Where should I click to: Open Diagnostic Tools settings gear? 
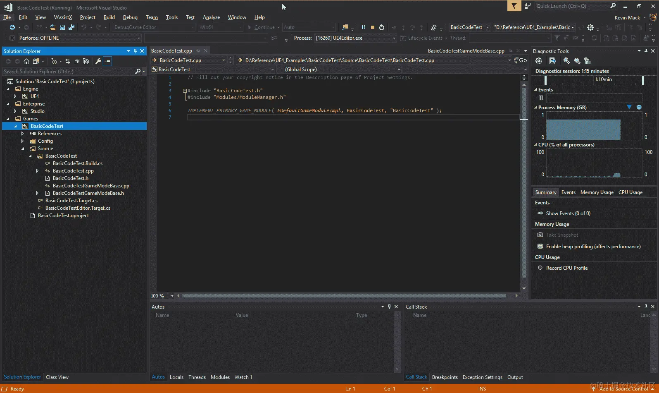coord(539,61)
